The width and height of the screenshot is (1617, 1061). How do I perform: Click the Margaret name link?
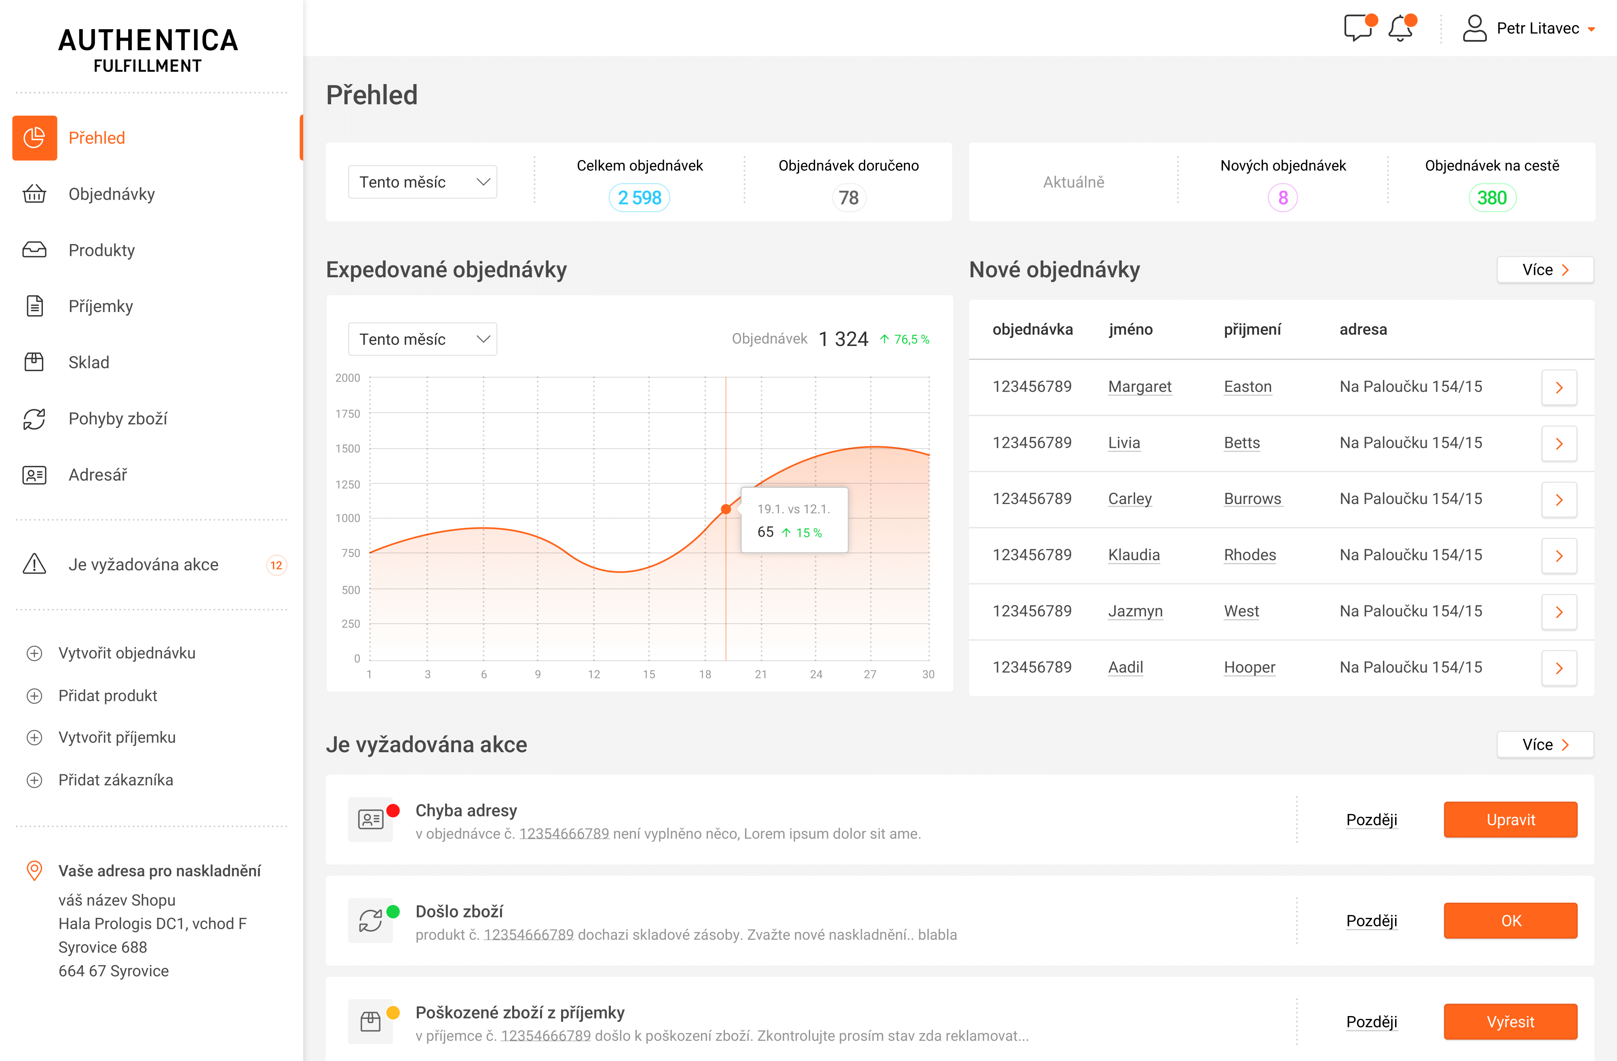tap(1139, 387)
